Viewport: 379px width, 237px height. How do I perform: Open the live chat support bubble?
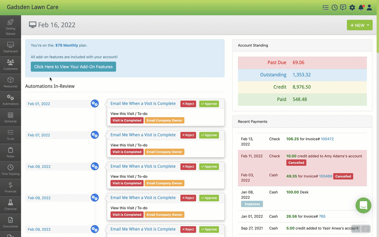[x=363, y=205]
